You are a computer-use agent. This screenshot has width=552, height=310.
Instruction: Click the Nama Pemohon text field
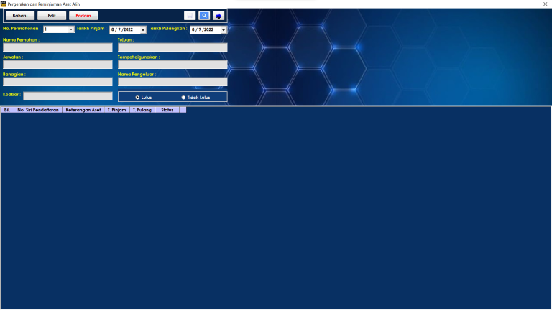(x=57, y=47)
